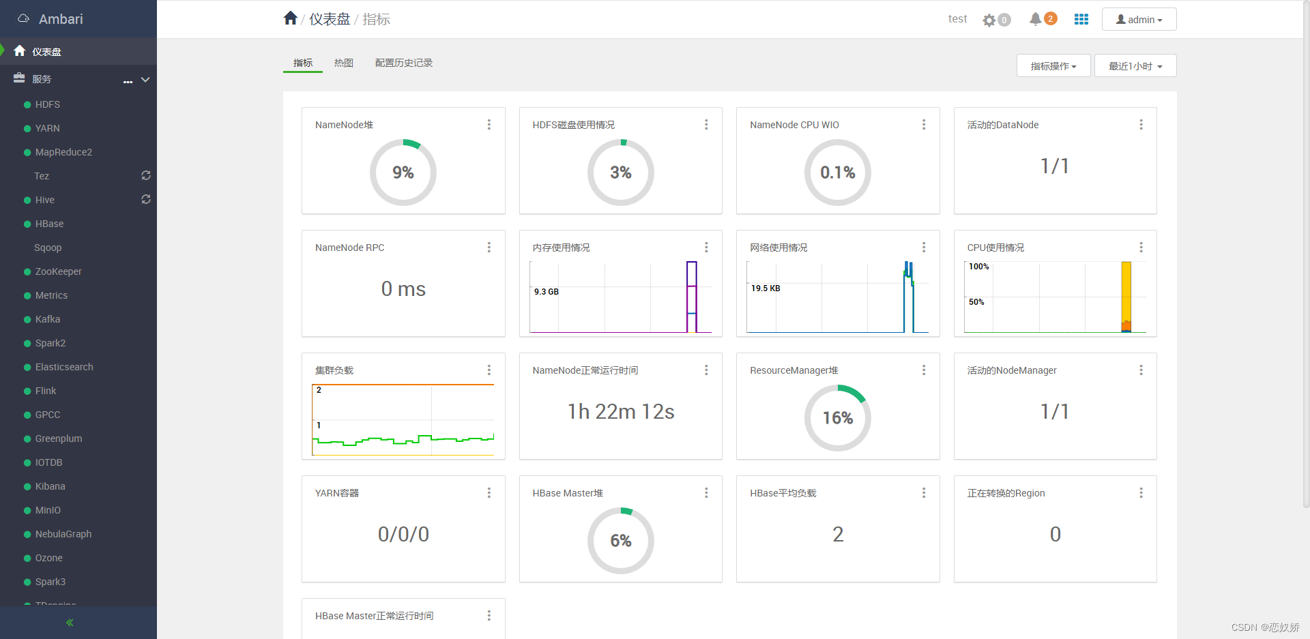Open the Kibana service

[x=50, y=486]
